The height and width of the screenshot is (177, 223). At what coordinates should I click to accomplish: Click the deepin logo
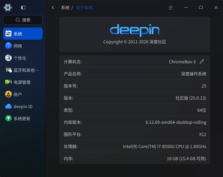[x=135, y=30]
